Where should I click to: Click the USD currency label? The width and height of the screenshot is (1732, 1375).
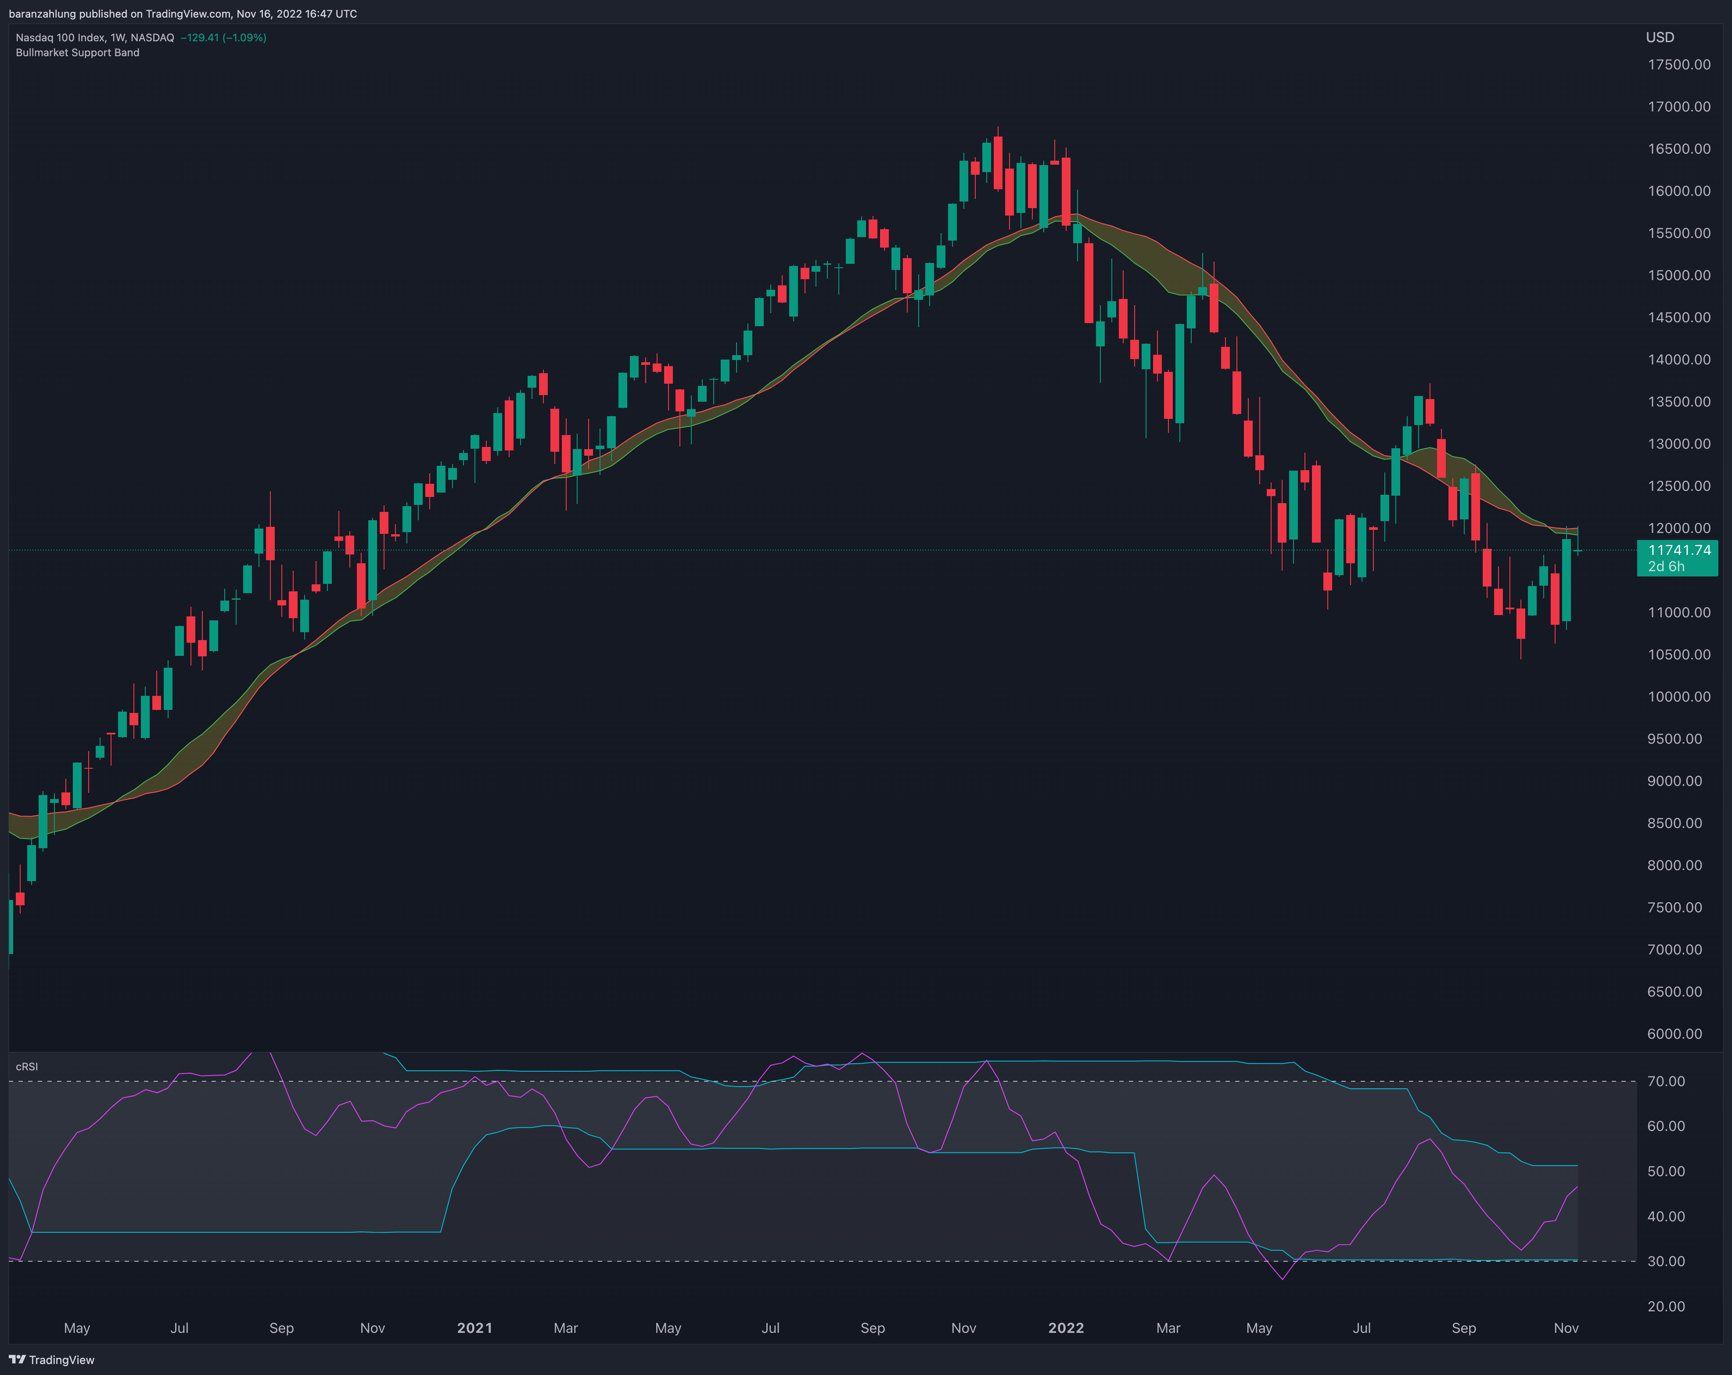(1660, 37)
